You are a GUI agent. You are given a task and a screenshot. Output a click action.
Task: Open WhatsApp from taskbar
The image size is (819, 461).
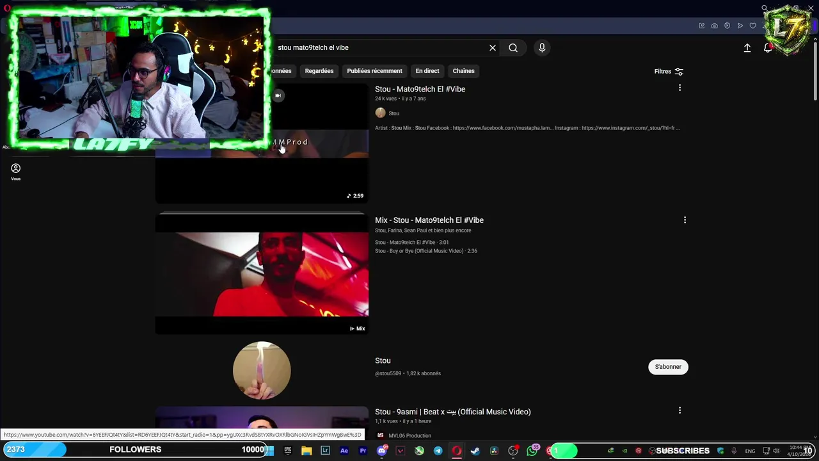[532, 451]
